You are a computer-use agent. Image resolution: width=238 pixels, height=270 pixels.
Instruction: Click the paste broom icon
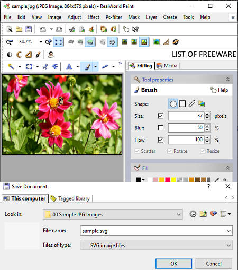(91, 29)
